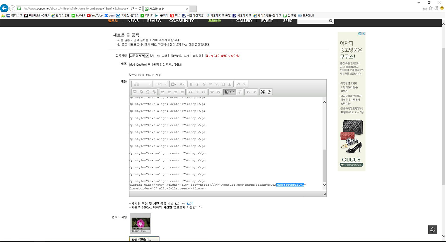
Task: Switch to the 시그마 Talk browser tab
Action: [166, 9]
